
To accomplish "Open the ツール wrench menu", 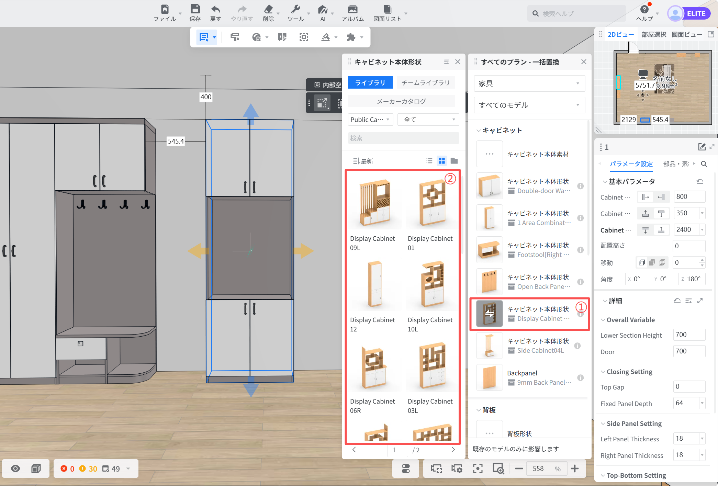I will [296, 13].
